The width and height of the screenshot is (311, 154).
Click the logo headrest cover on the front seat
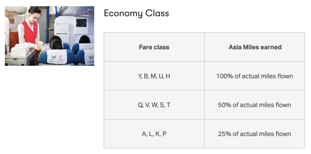57,57
